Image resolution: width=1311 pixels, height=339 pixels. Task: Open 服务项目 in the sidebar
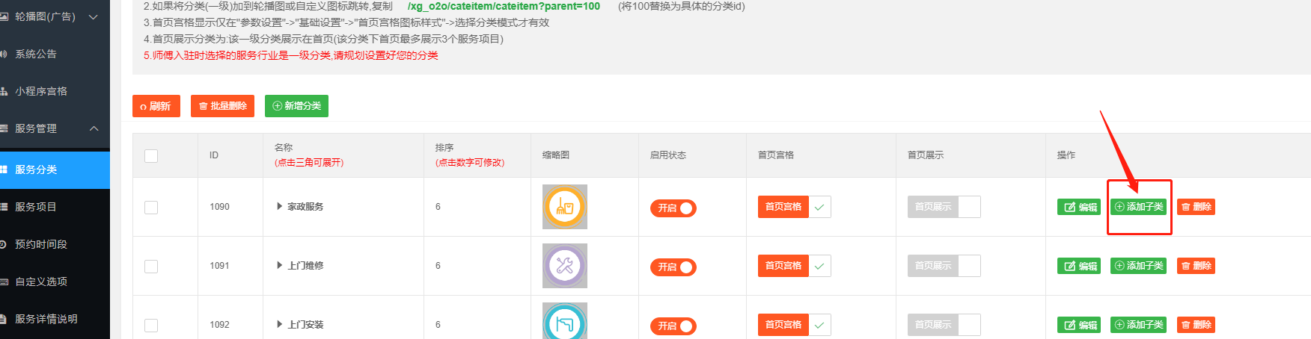[x=36, y=207]
